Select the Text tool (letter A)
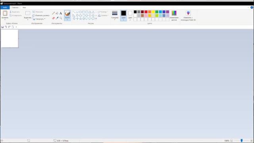Screen dimensions: 254x143 coord(61,13)
